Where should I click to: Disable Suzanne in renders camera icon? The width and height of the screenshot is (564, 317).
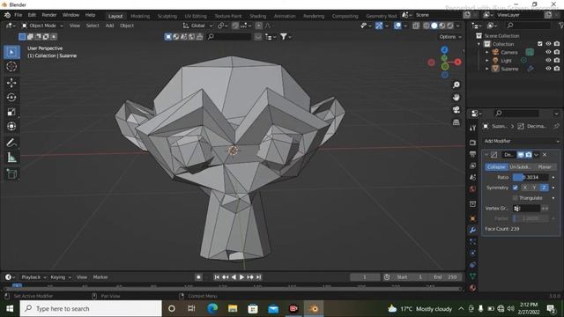[557, 69]
